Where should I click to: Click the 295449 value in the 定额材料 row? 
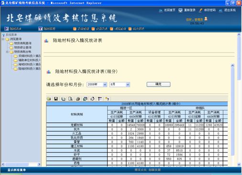click(179, 125)
